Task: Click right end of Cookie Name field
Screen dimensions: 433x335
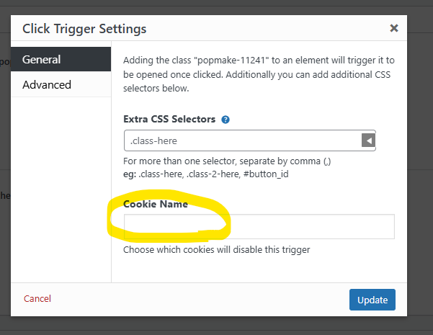Action: (x=387, y=226)
